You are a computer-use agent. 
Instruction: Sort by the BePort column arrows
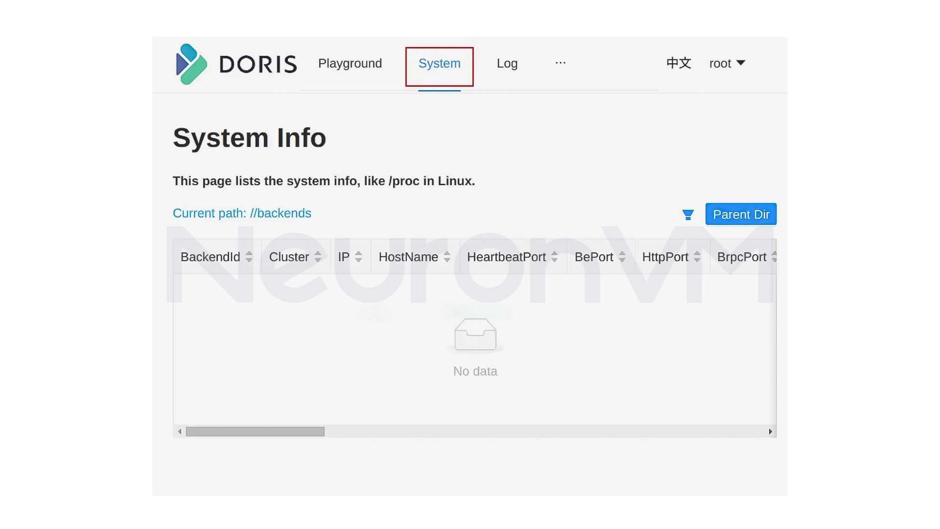coord(622,256)
